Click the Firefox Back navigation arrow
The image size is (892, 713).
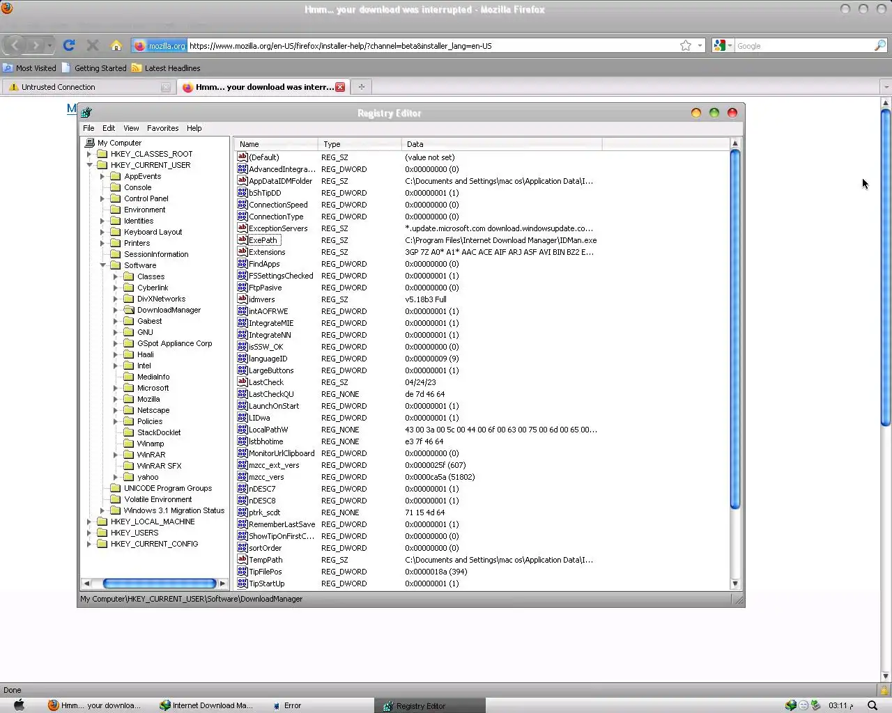point(15,45)
